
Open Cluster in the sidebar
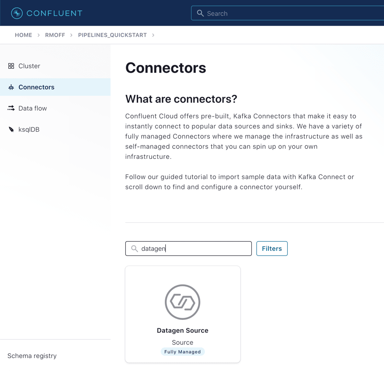[55, 66]
